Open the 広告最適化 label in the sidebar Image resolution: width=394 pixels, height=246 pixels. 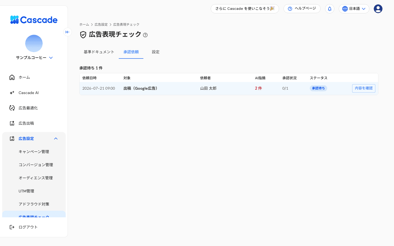pyautogui.click(x=28, y=108)
